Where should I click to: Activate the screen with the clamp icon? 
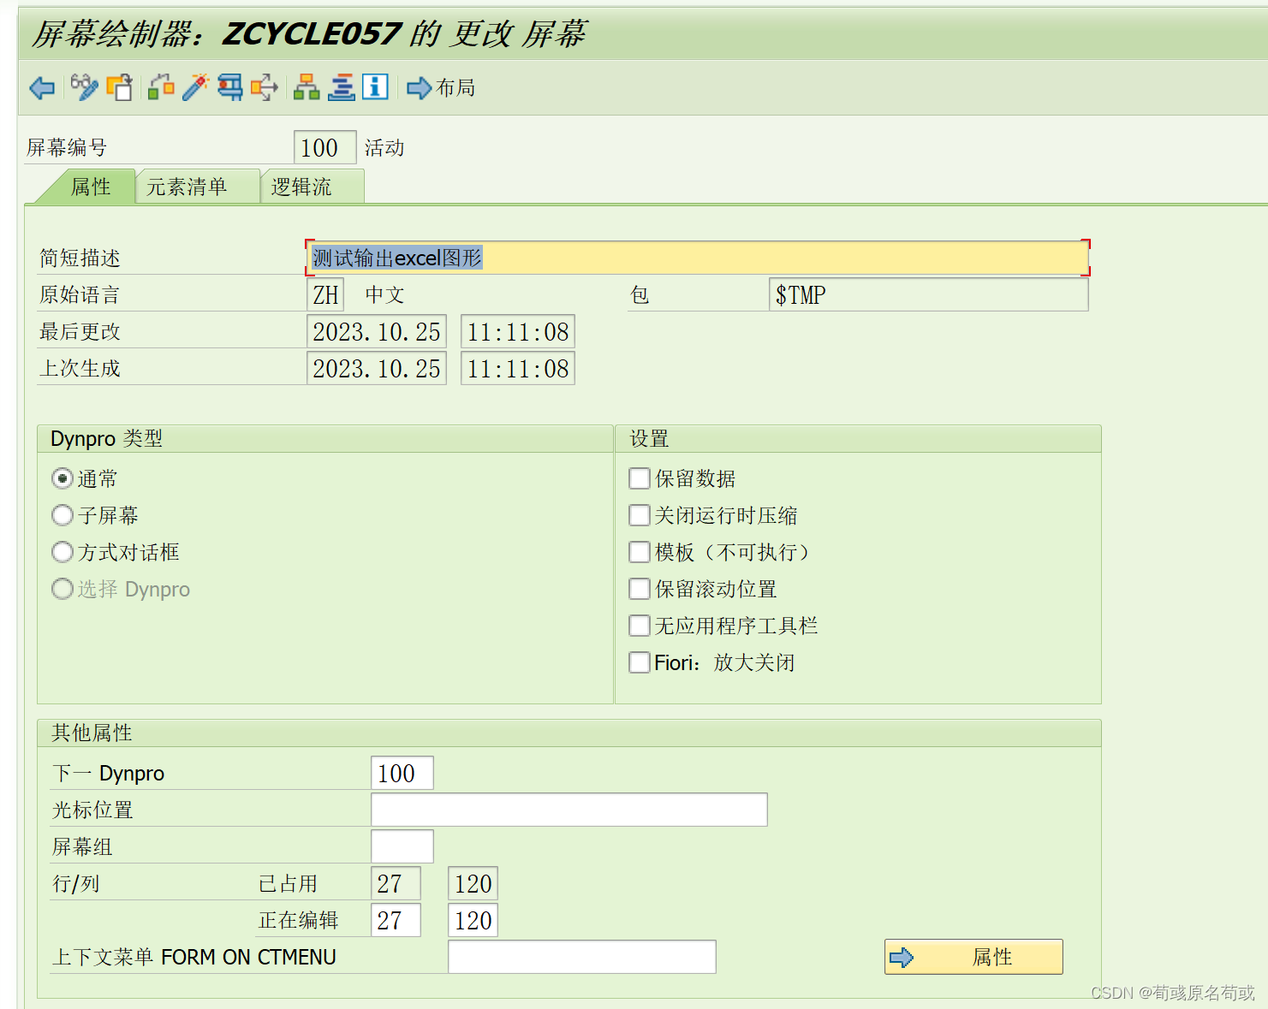pos(229,87)
